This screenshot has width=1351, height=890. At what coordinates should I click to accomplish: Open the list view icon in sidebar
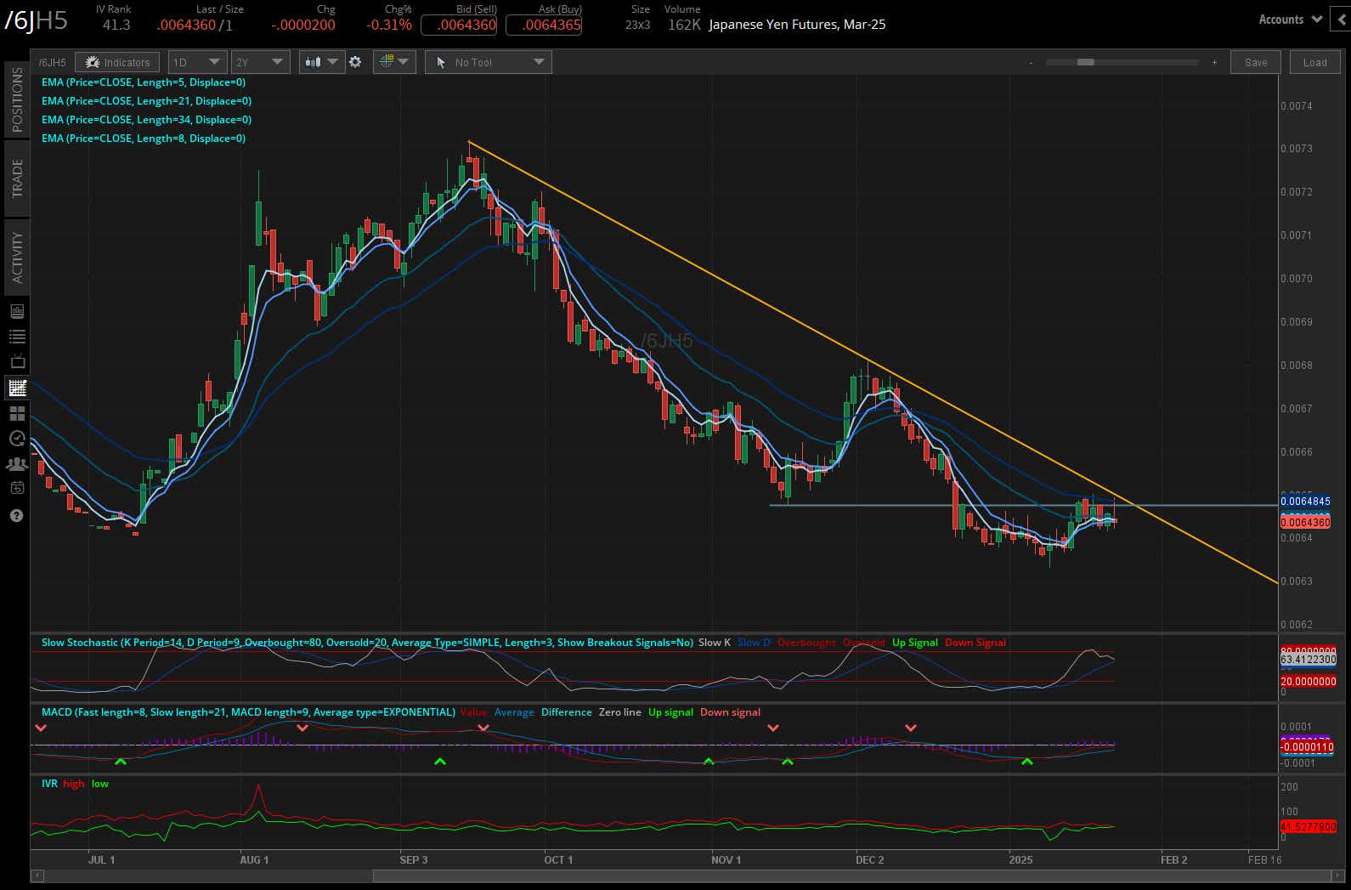coord(16,337)
